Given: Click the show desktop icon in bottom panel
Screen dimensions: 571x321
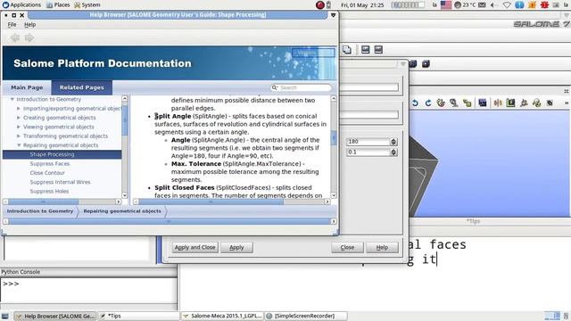Looking at the screenshot, I should [x=4, y=316].
